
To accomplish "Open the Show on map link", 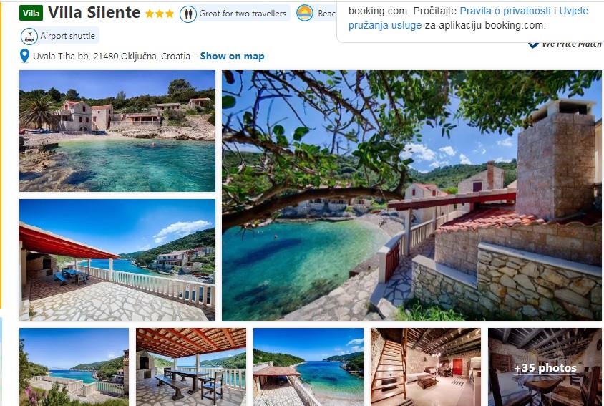I will click(232, 57).
